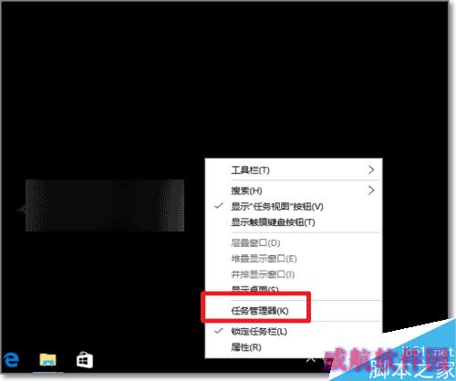This screenshot has height=381, width=456.
Task: Choose 层叠窗口(D) in context menu
Action: pyautogui.click(x=294, y=243)
